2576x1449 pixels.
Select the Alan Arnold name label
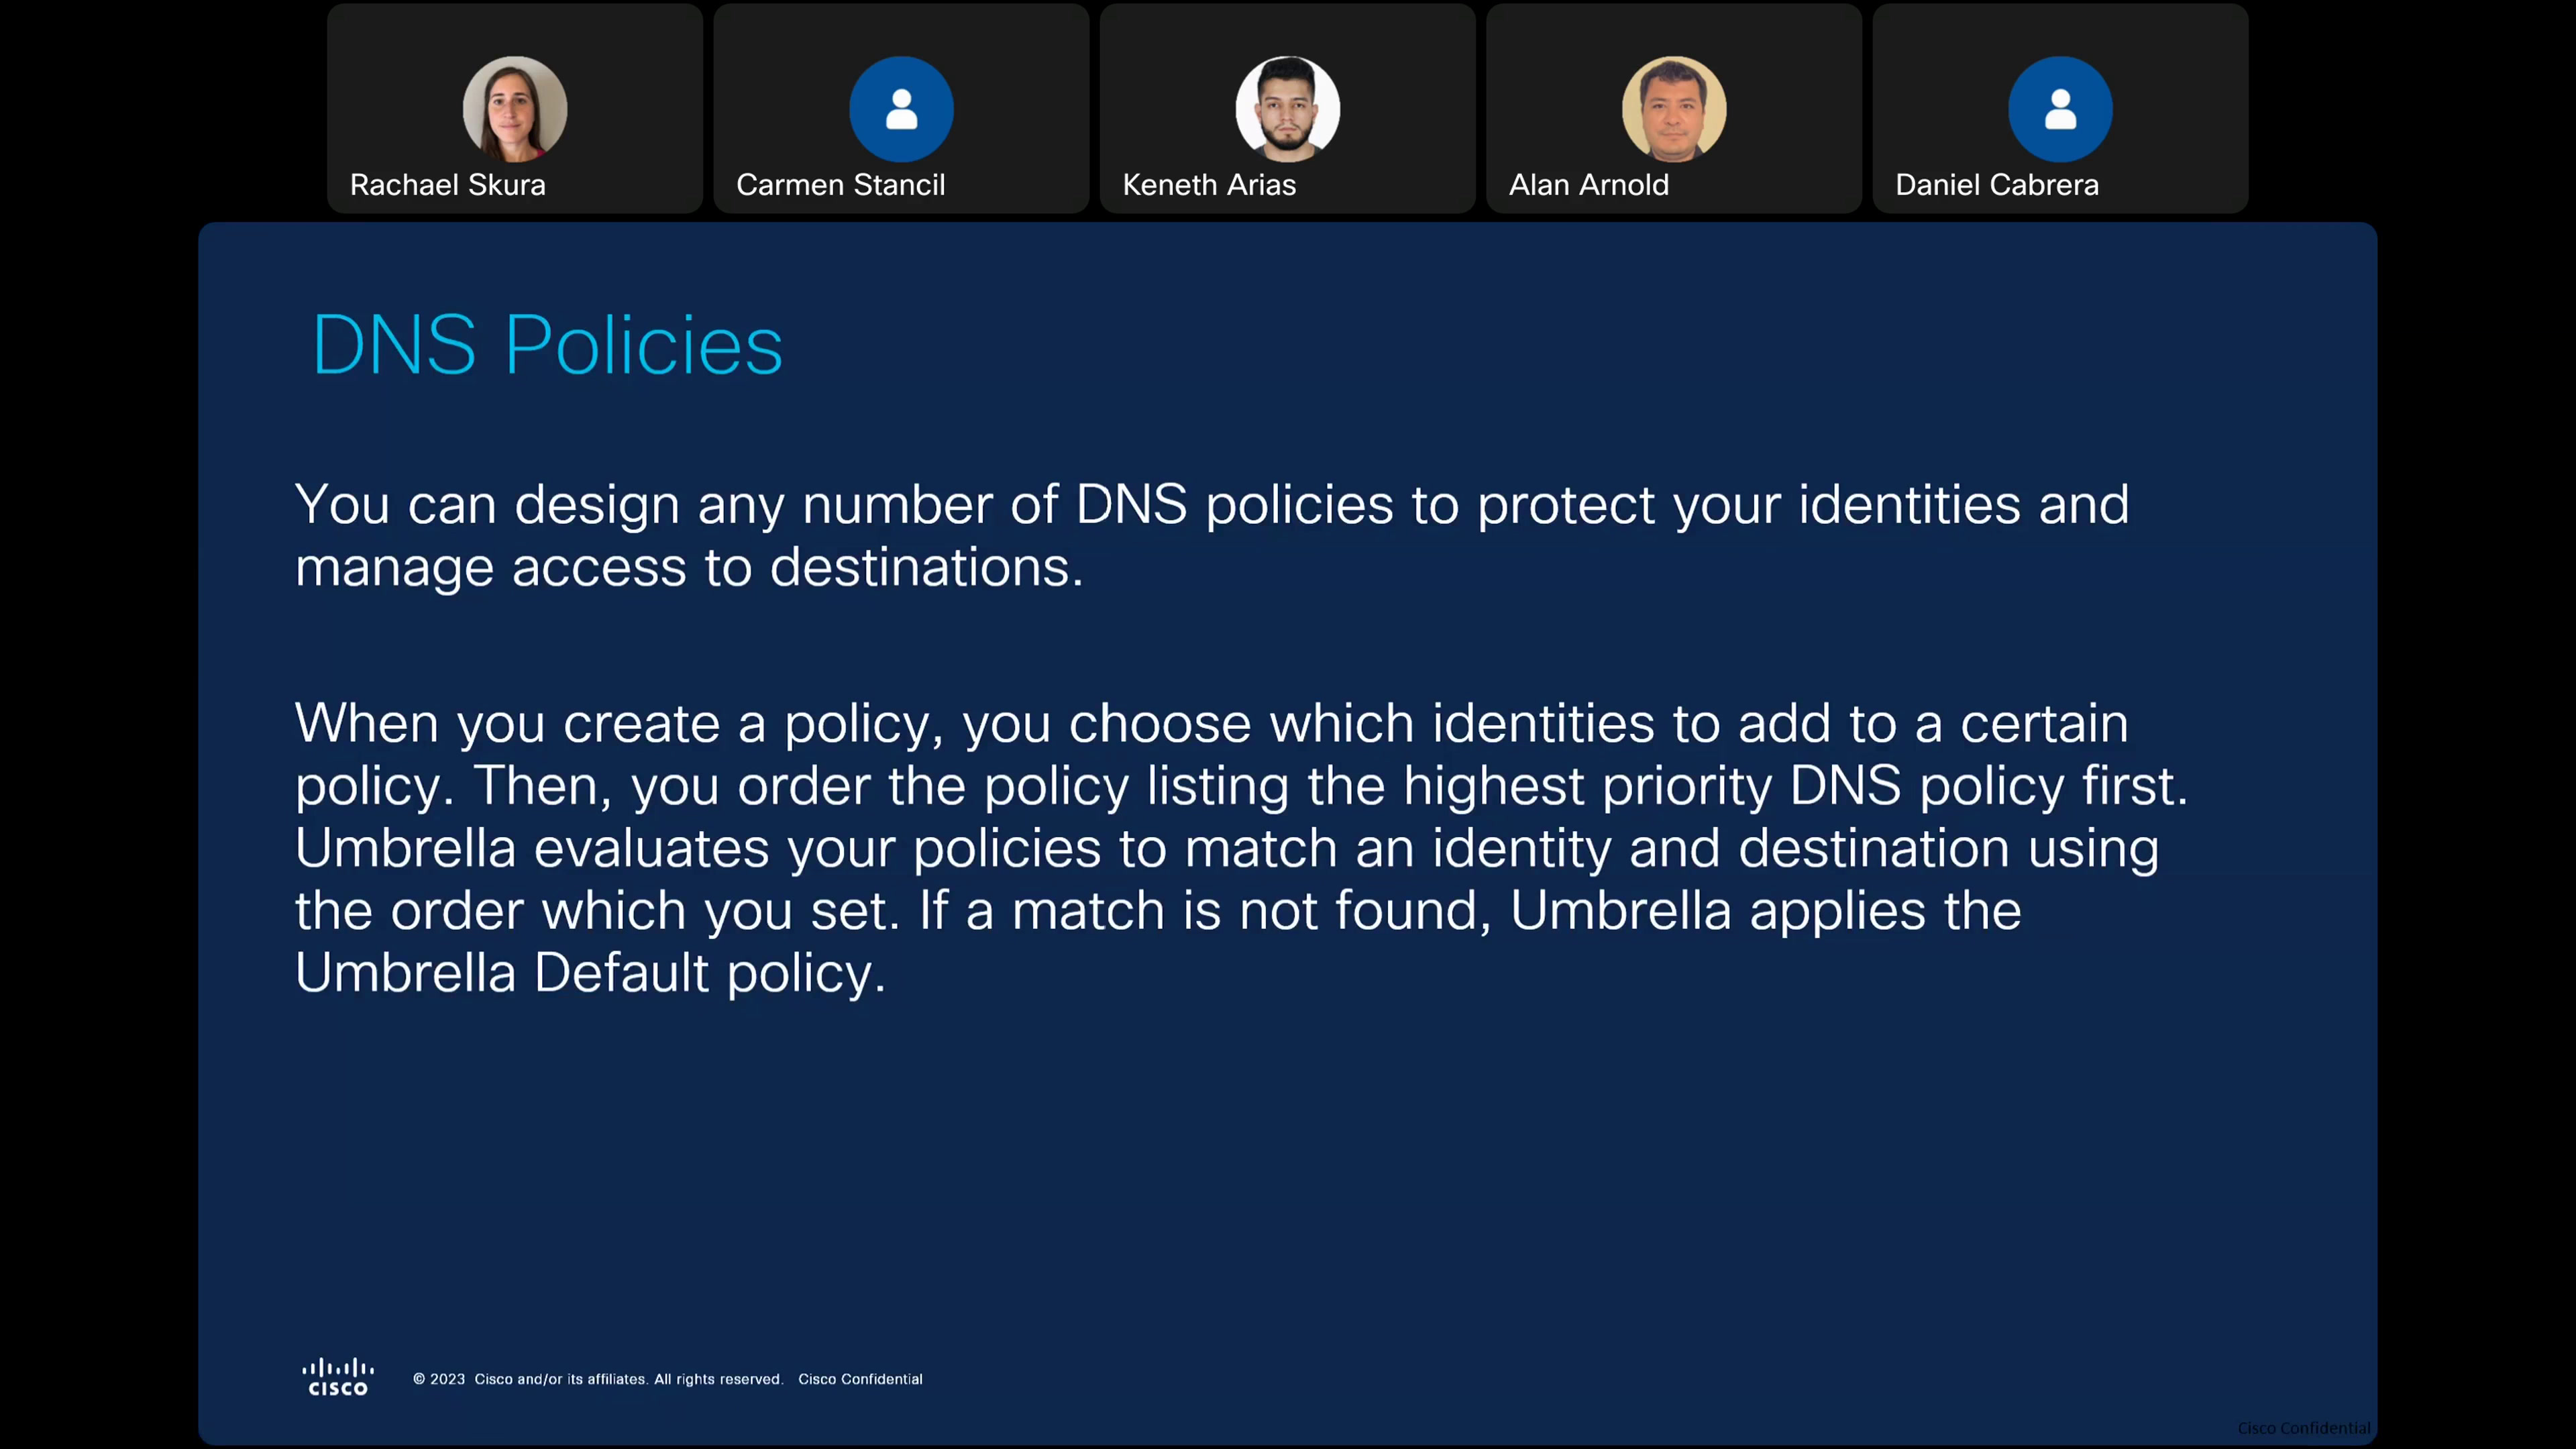pyautogui.click(x=1589, y=185)
